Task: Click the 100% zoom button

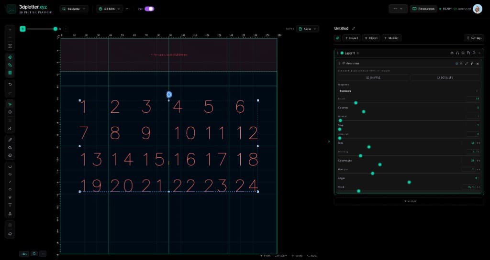Action: [24, 254]
